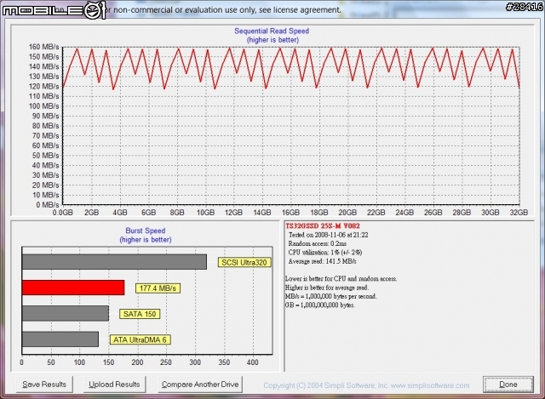
Task: Click the gray SCSI Ultra320 bar
Action: (x=114, y=262)
